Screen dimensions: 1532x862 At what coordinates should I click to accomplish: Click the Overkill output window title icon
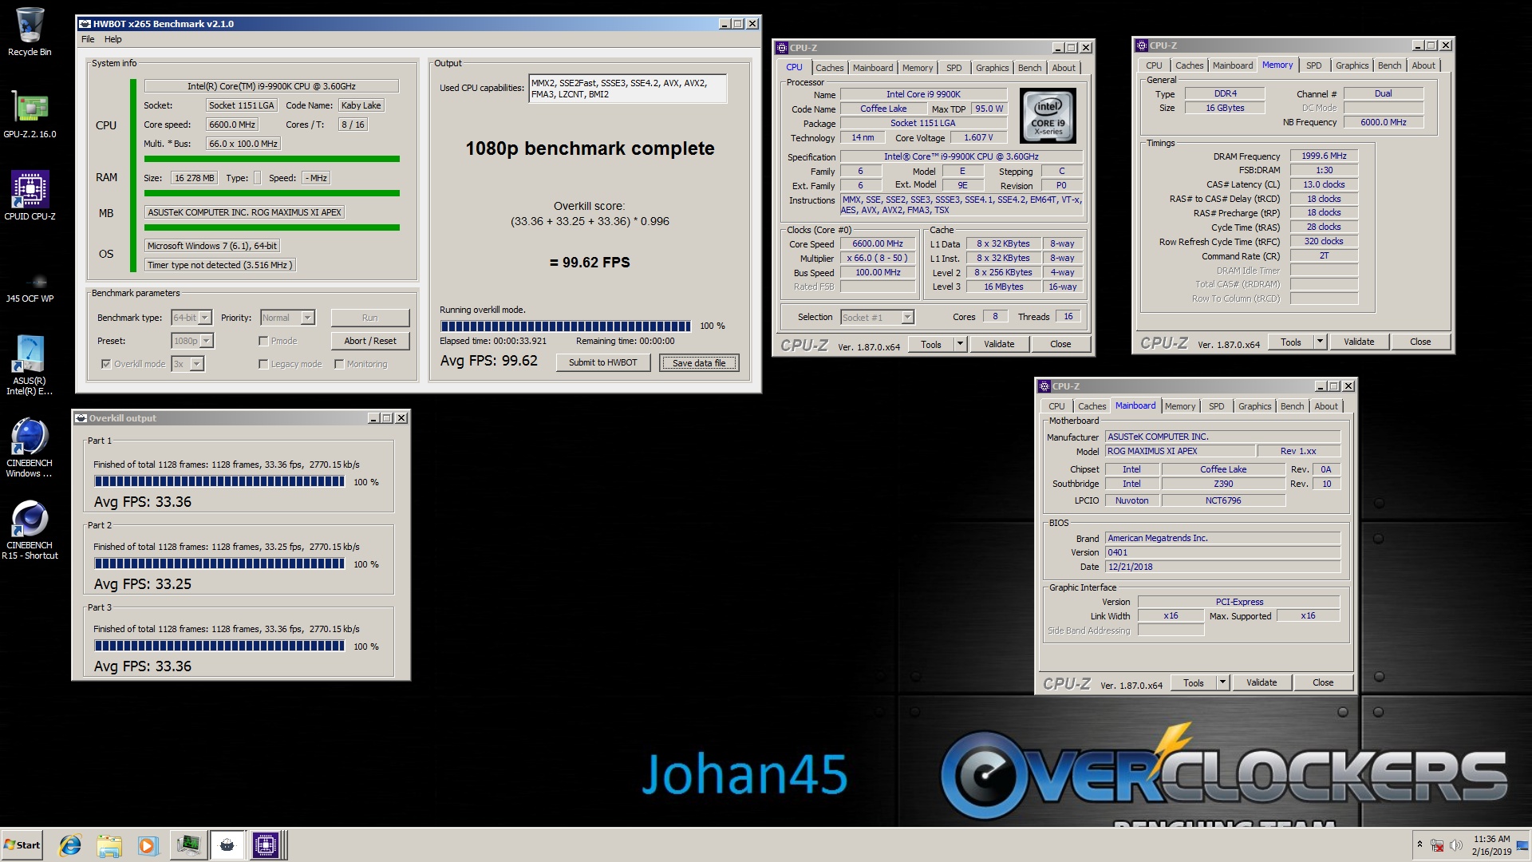[x=81, y=418]
